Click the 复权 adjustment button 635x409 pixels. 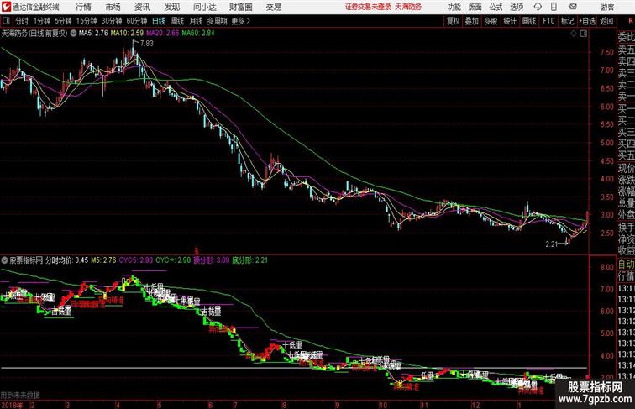click(453, 21)
